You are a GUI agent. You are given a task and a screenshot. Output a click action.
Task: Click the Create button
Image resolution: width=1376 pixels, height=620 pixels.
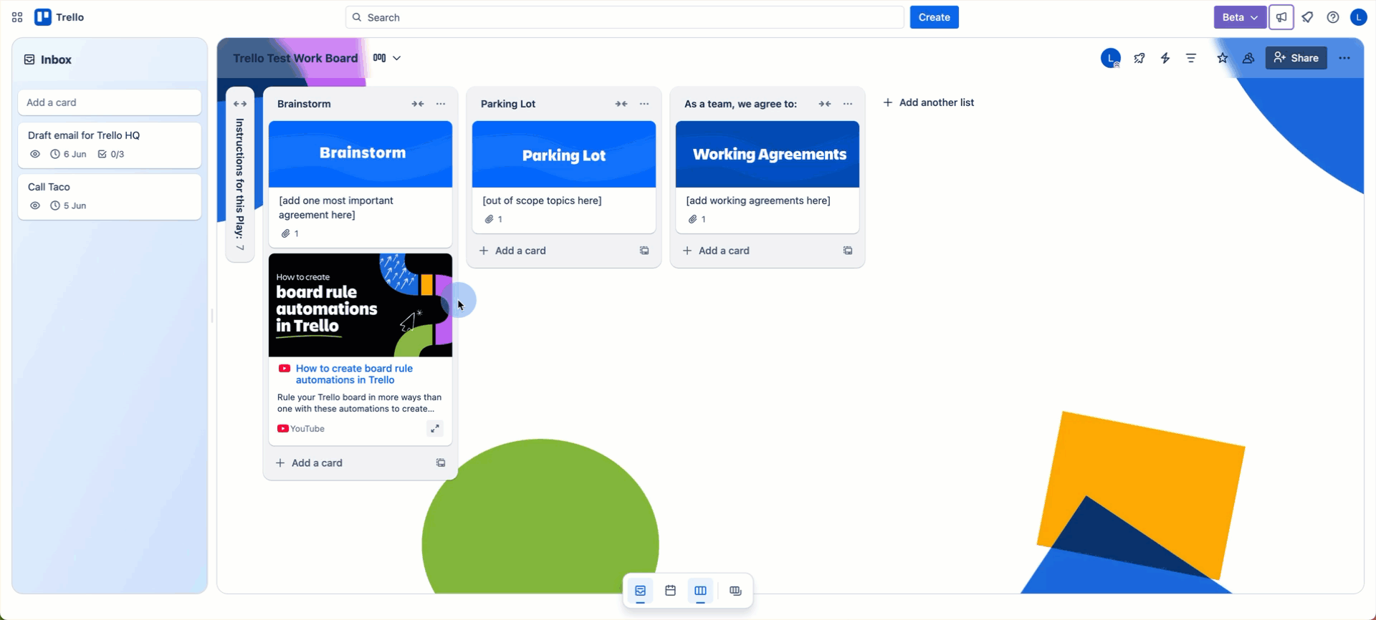pos(934,17)
